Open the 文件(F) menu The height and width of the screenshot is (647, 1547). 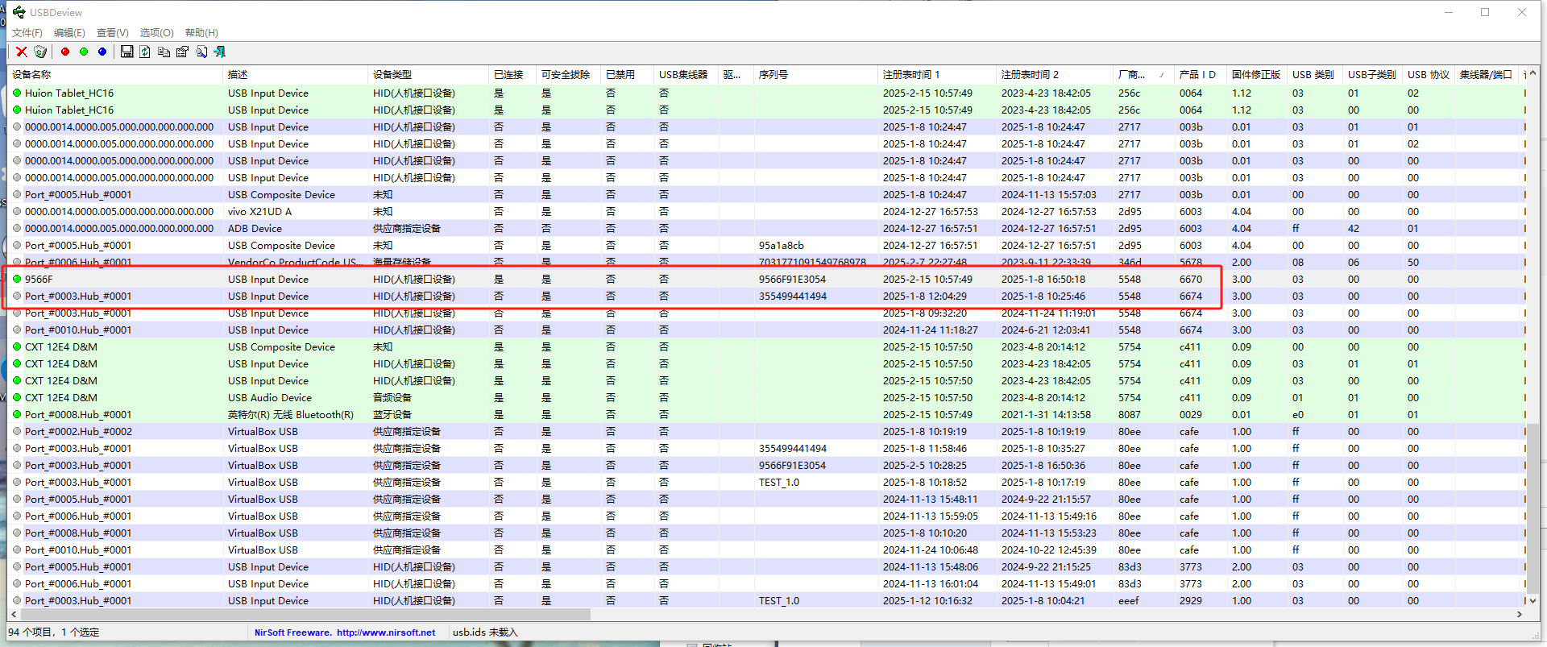(x=27, y=33)
